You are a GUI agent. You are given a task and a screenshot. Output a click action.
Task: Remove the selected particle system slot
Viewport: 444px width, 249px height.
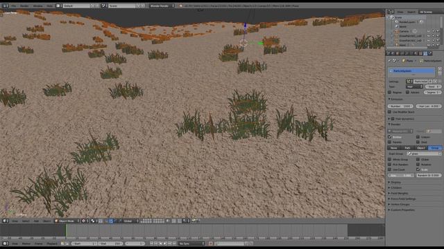440,73
